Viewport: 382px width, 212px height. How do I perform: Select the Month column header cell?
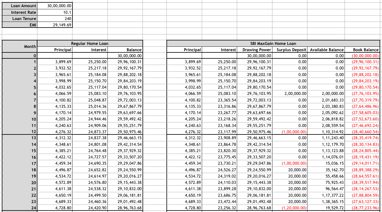click(x=20, y=46)
